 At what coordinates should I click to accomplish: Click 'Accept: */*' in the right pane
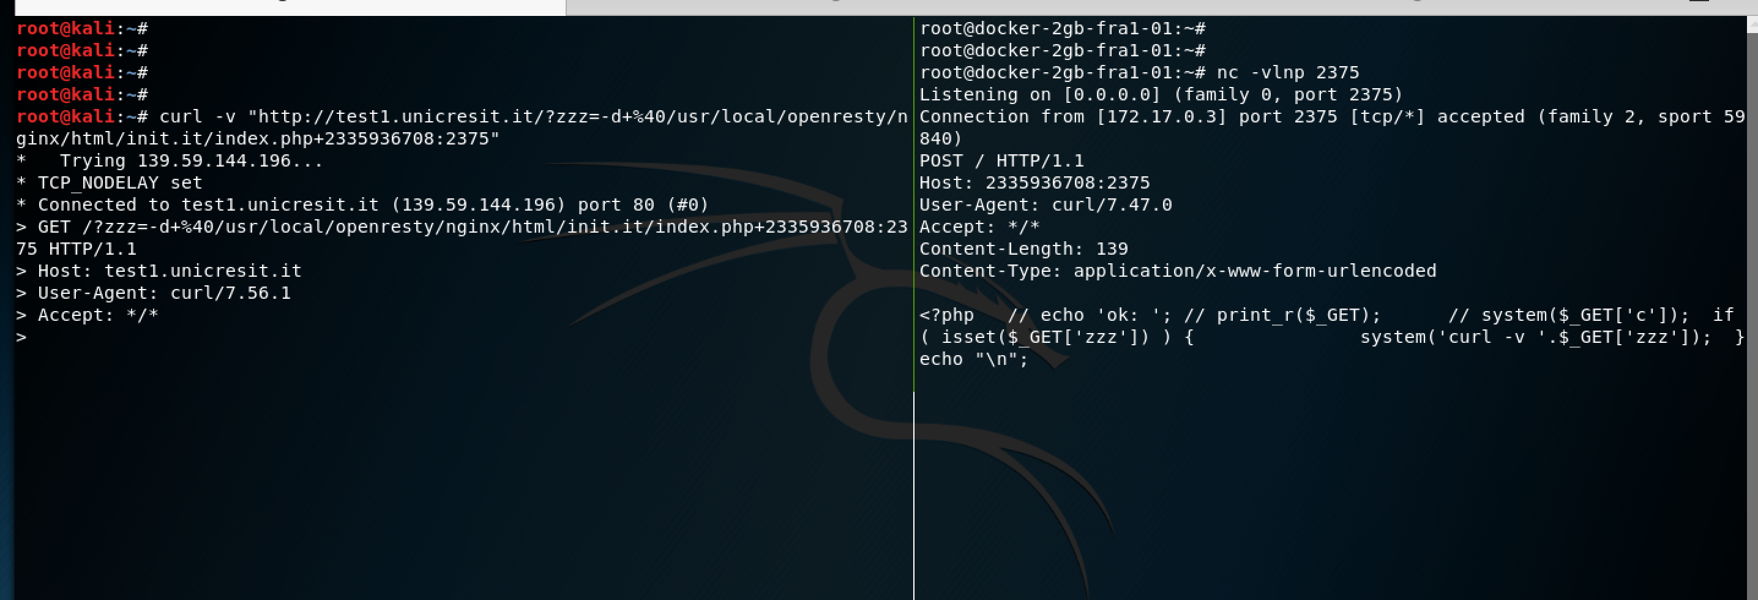pyautogui.click(x=979, y=227)
